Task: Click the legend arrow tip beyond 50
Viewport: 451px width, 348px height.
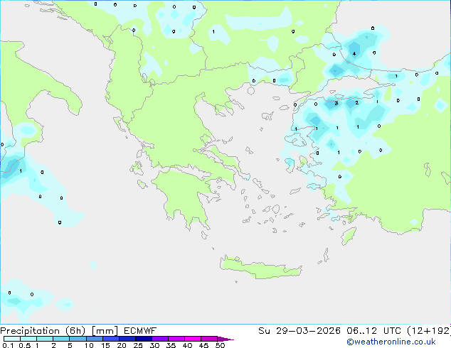Action: [225, 339]
